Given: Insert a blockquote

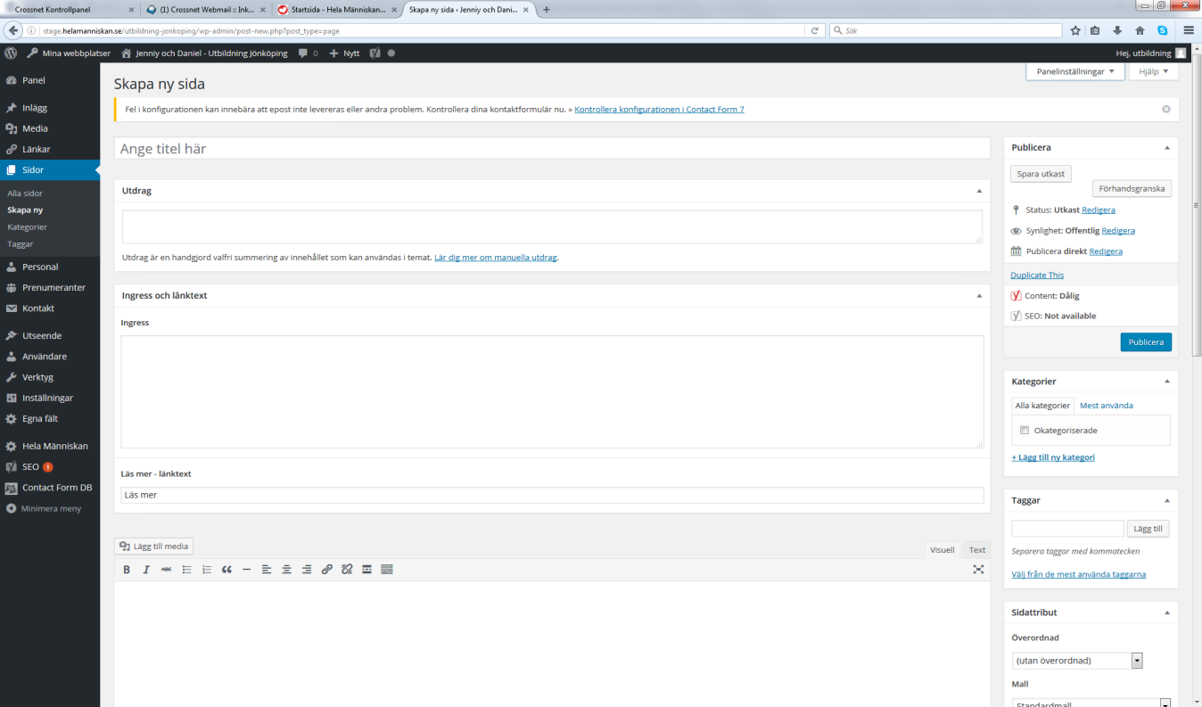Looking at the screenshot, I should [x=226, y=569].
